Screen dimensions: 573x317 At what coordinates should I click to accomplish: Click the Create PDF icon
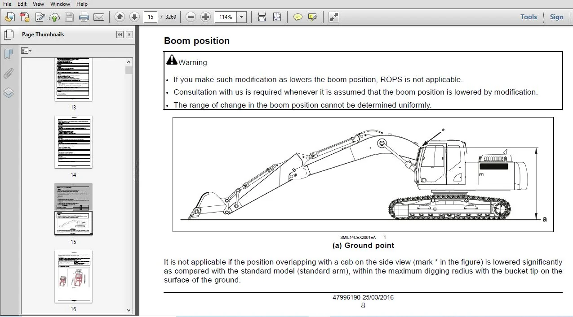coord(25,17)
